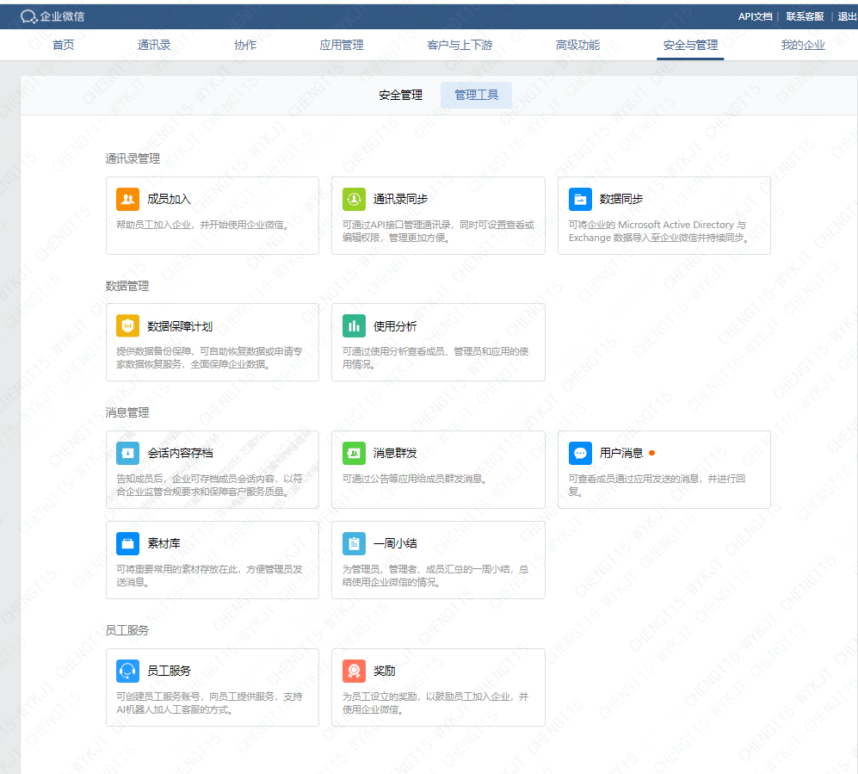Click the description '可通过公告等应用给成员群发消息。'
This screenshot has width=858, height=774.
click(415, 479)
